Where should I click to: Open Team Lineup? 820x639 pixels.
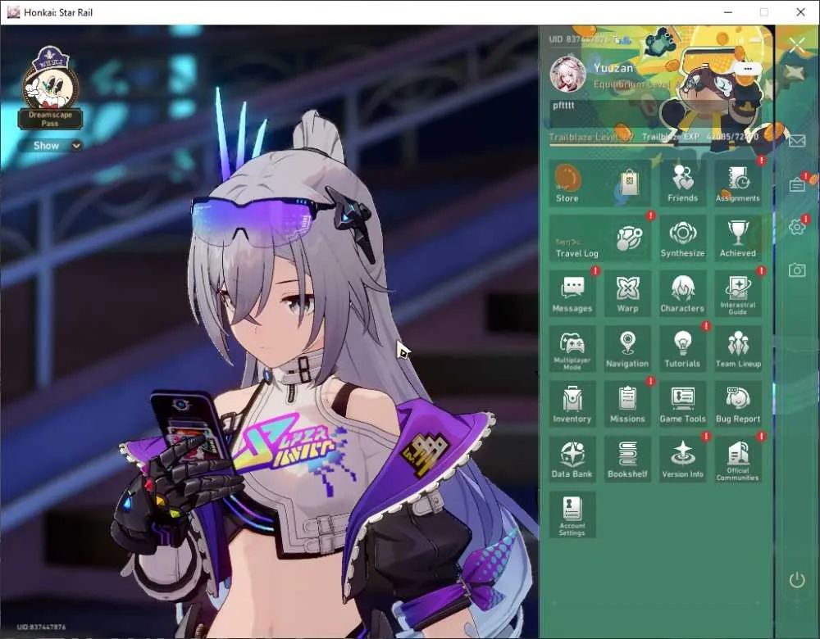click(737, 349)
